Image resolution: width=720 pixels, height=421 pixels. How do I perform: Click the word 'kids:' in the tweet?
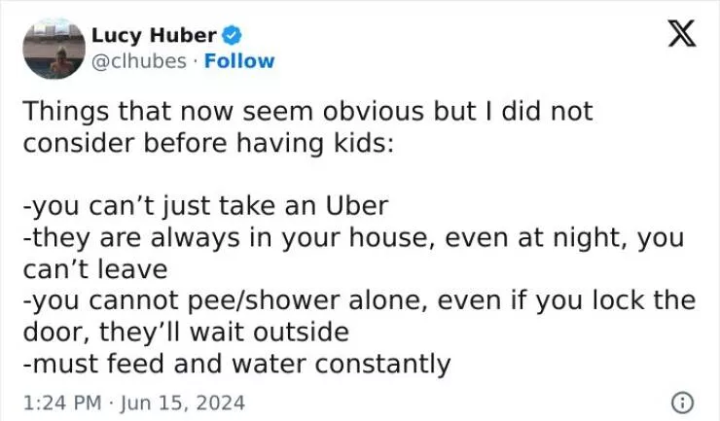(x=366, y=143)
